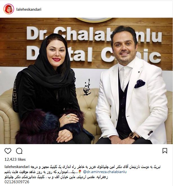Click the Dental Clinic sign lettering

point(94,55)
